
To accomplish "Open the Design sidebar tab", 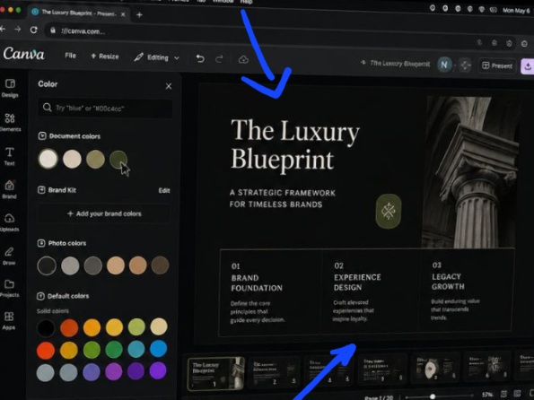I will (10, 88).
